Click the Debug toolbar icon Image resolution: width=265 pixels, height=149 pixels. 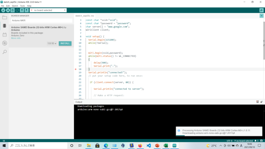click(17, 10)
